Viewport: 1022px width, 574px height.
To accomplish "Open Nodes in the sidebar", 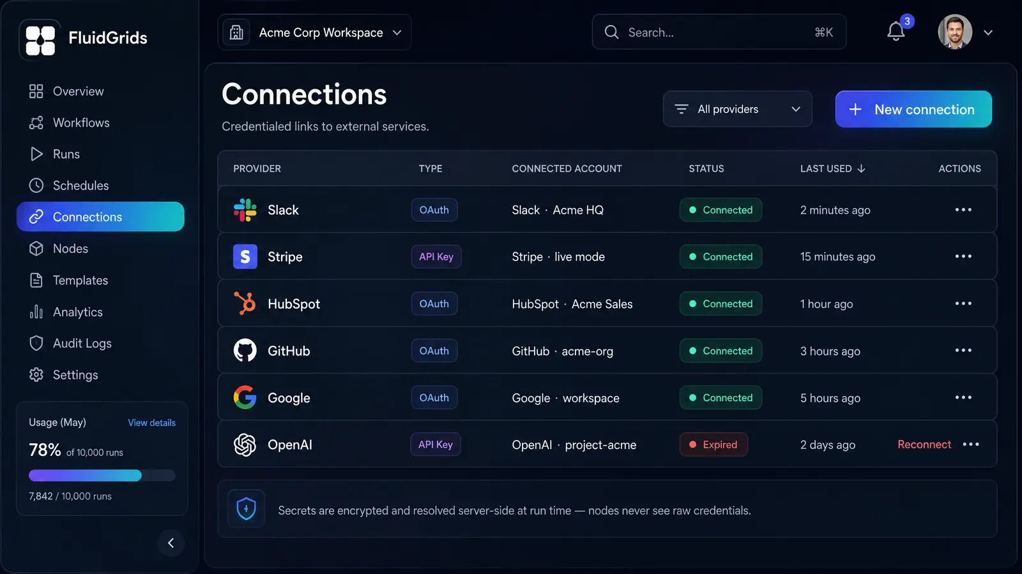I will (100, 248).
